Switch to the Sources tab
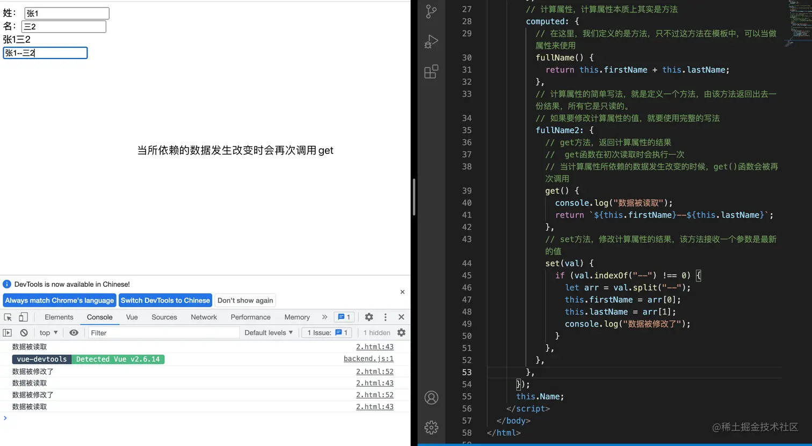Image resolution: width=812 pixels, height=446 pixels. (x=164, y=317)
